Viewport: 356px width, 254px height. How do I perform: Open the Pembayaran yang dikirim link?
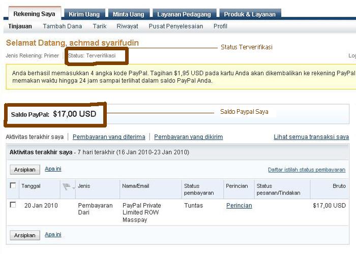click(189, 137)
